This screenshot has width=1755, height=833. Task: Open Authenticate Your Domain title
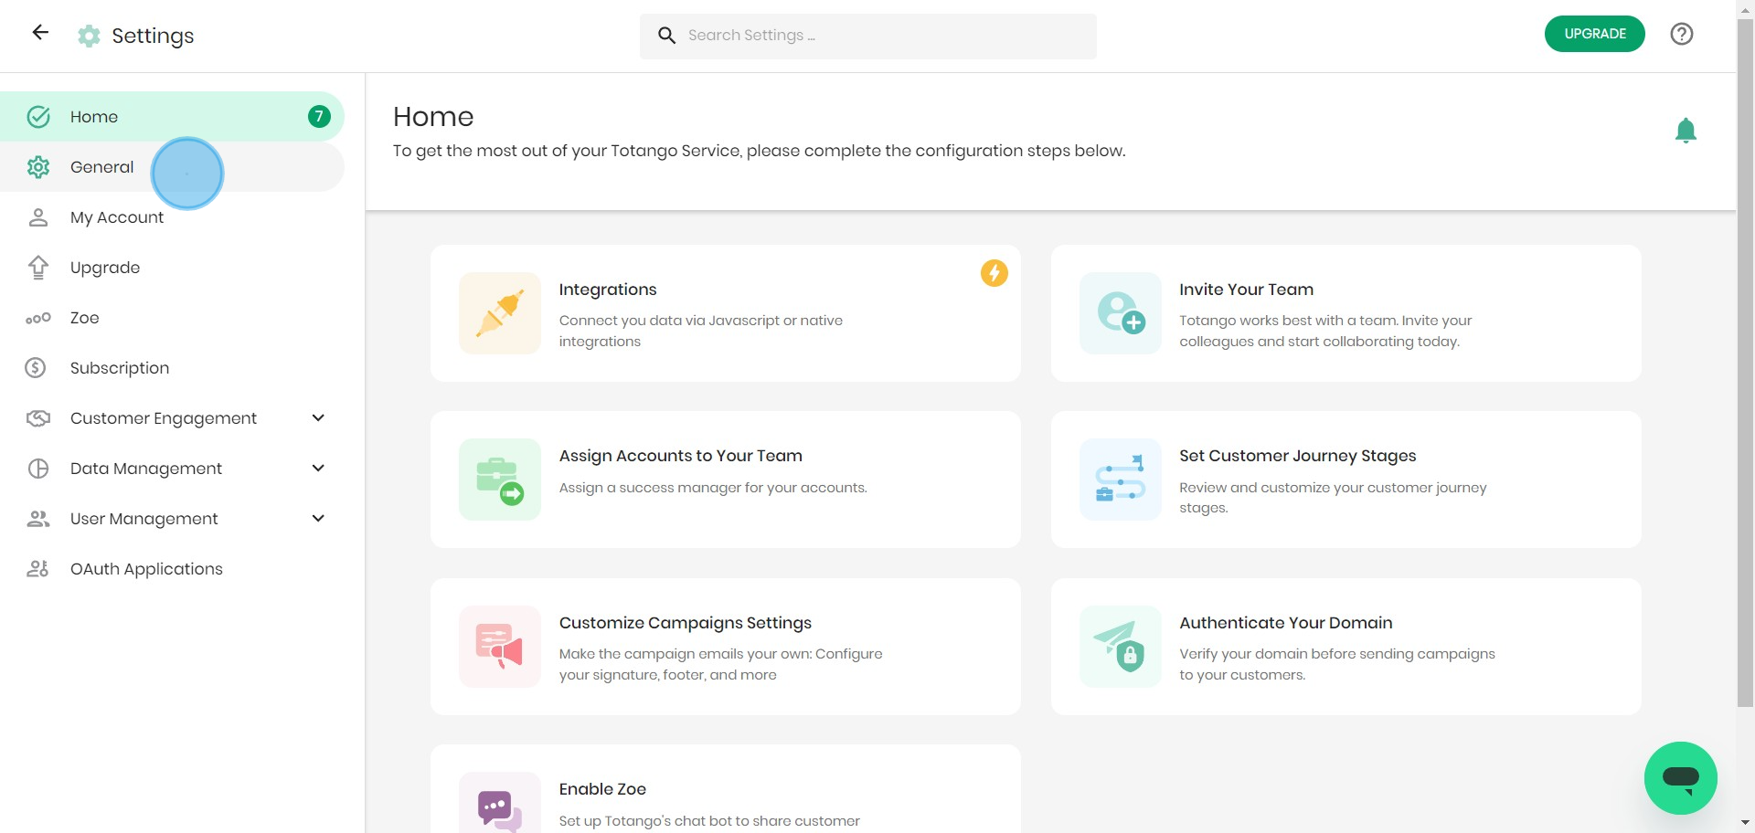pos(1286,623)
